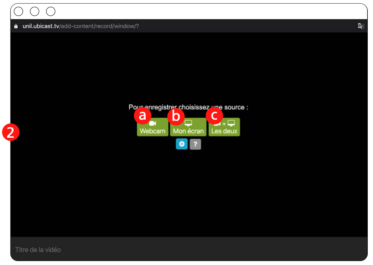
Task: Click the first circle window control
Action: pyautogui.click(x=18, y=11)
